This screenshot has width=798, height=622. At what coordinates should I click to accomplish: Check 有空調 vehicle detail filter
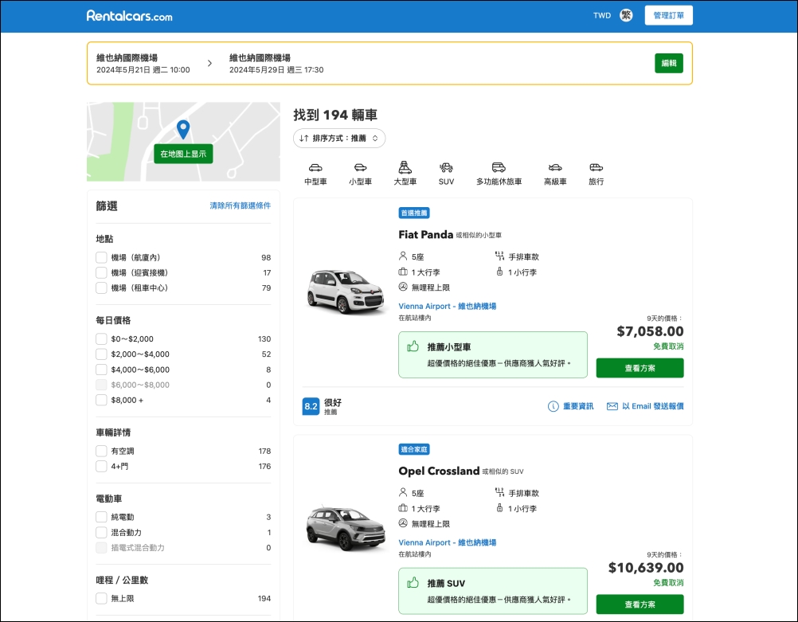(101, 451)
